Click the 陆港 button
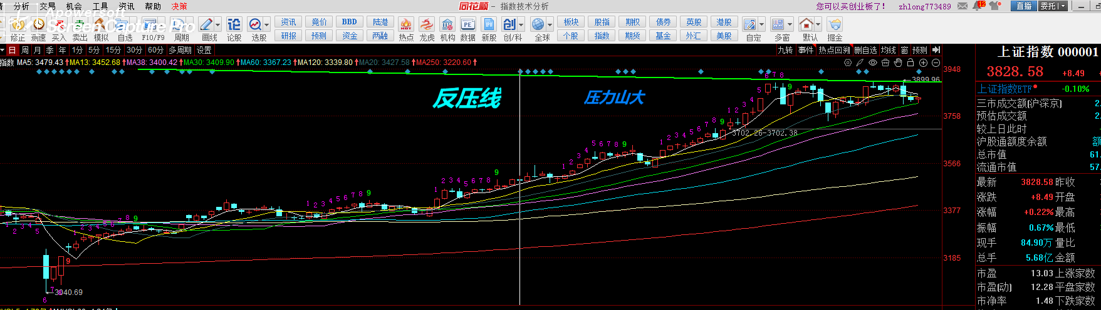Viewport: 1101px width, 310px height. (380, 22)
